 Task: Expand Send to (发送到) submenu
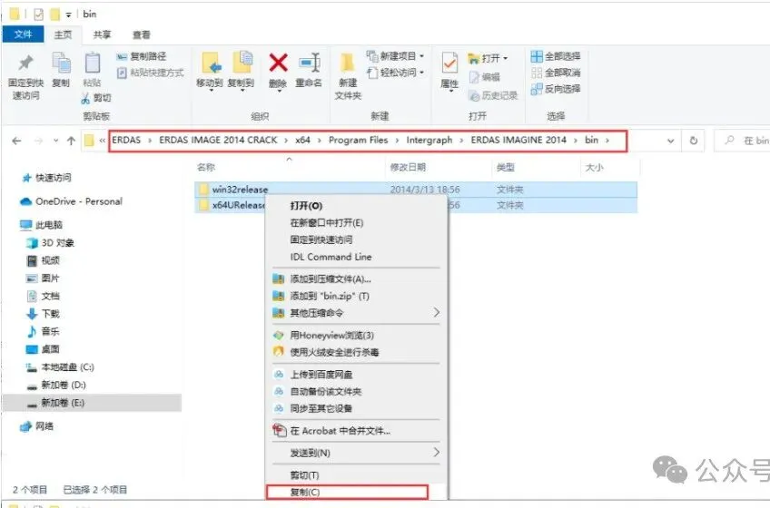(356, 453)
